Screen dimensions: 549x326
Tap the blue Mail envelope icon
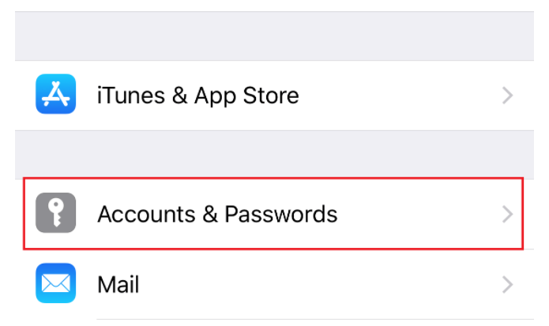click(x=55, y=283)
